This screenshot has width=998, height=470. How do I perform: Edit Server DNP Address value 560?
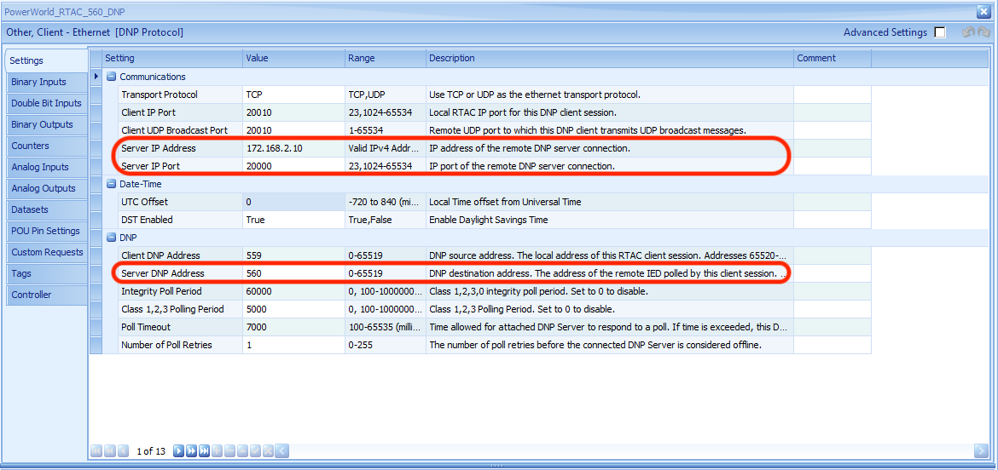(x=293, y=273)
